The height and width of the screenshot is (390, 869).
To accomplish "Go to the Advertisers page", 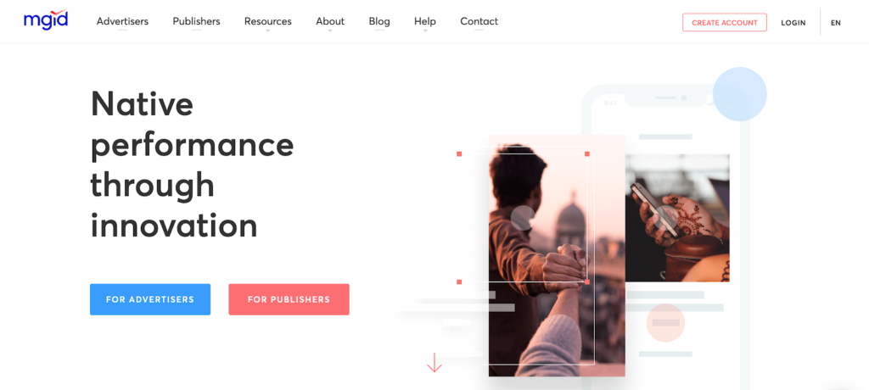I will (x=122, y=21).
